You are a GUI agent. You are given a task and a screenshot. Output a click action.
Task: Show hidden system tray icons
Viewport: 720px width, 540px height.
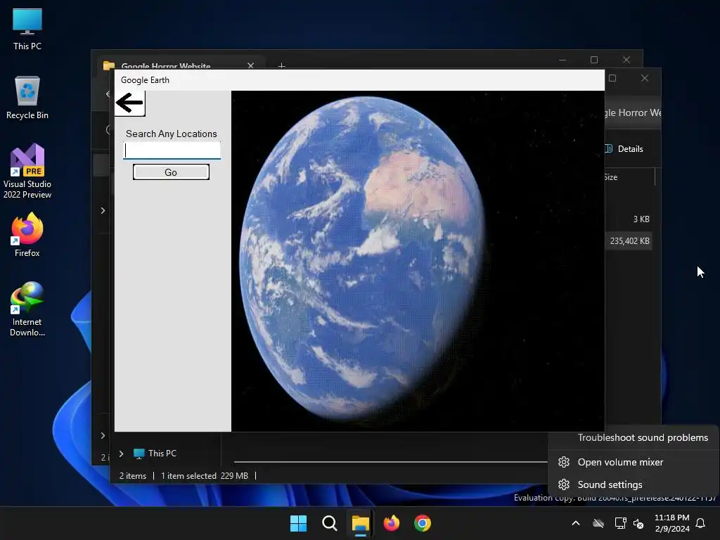click(x=575, y=523)
